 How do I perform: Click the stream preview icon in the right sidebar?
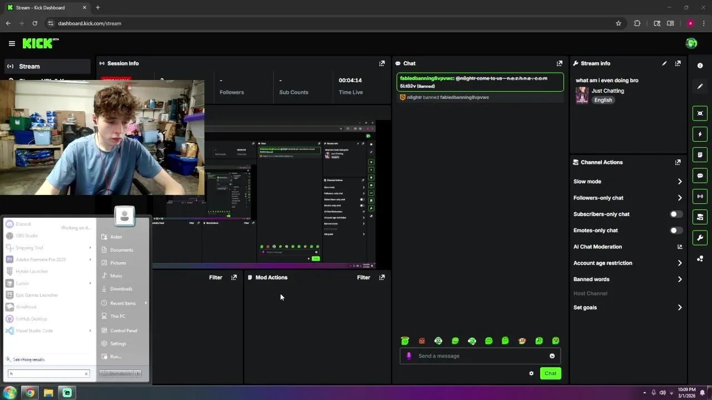(700, 113)
